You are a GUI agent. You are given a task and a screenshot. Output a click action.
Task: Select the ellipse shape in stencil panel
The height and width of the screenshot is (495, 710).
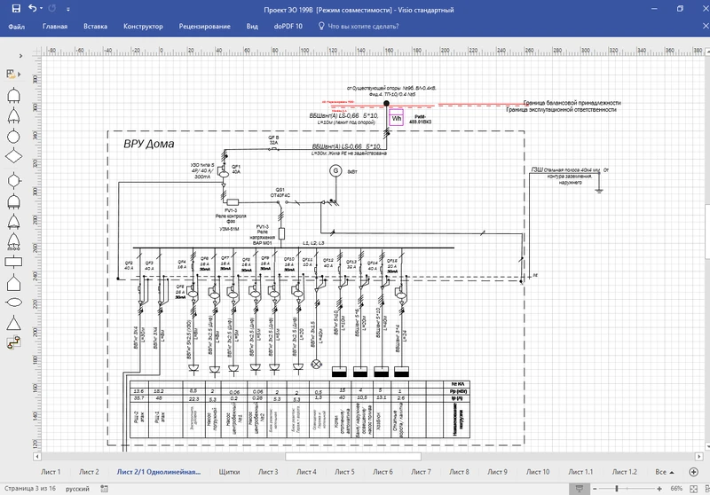(x=14, y=304)
